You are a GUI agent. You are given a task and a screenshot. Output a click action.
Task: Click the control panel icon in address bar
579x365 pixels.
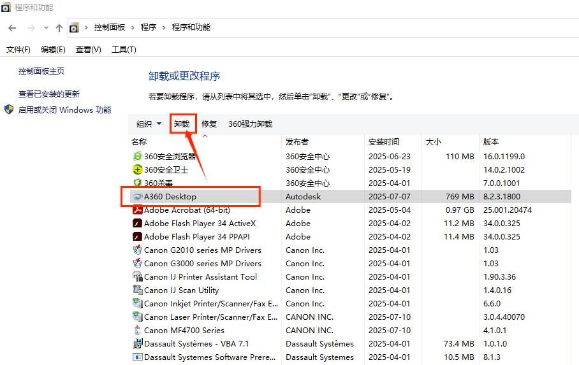(x=74, y=27)
